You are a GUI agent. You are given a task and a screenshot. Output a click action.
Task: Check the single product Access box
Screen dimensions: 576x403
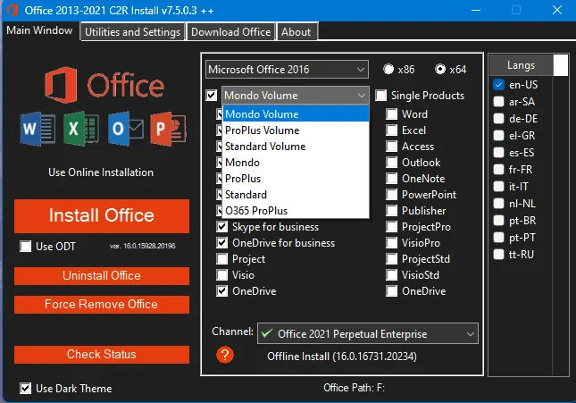[392, 147]
